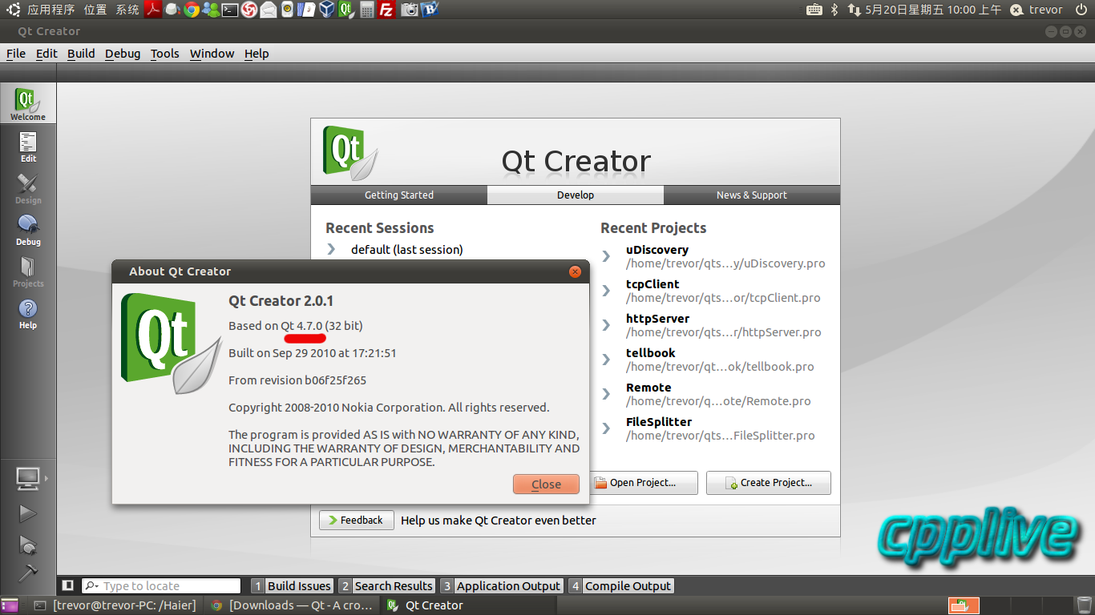The image size is (1095, 615).
Task: Switch to the Getting Started tab
Action: 399,195
